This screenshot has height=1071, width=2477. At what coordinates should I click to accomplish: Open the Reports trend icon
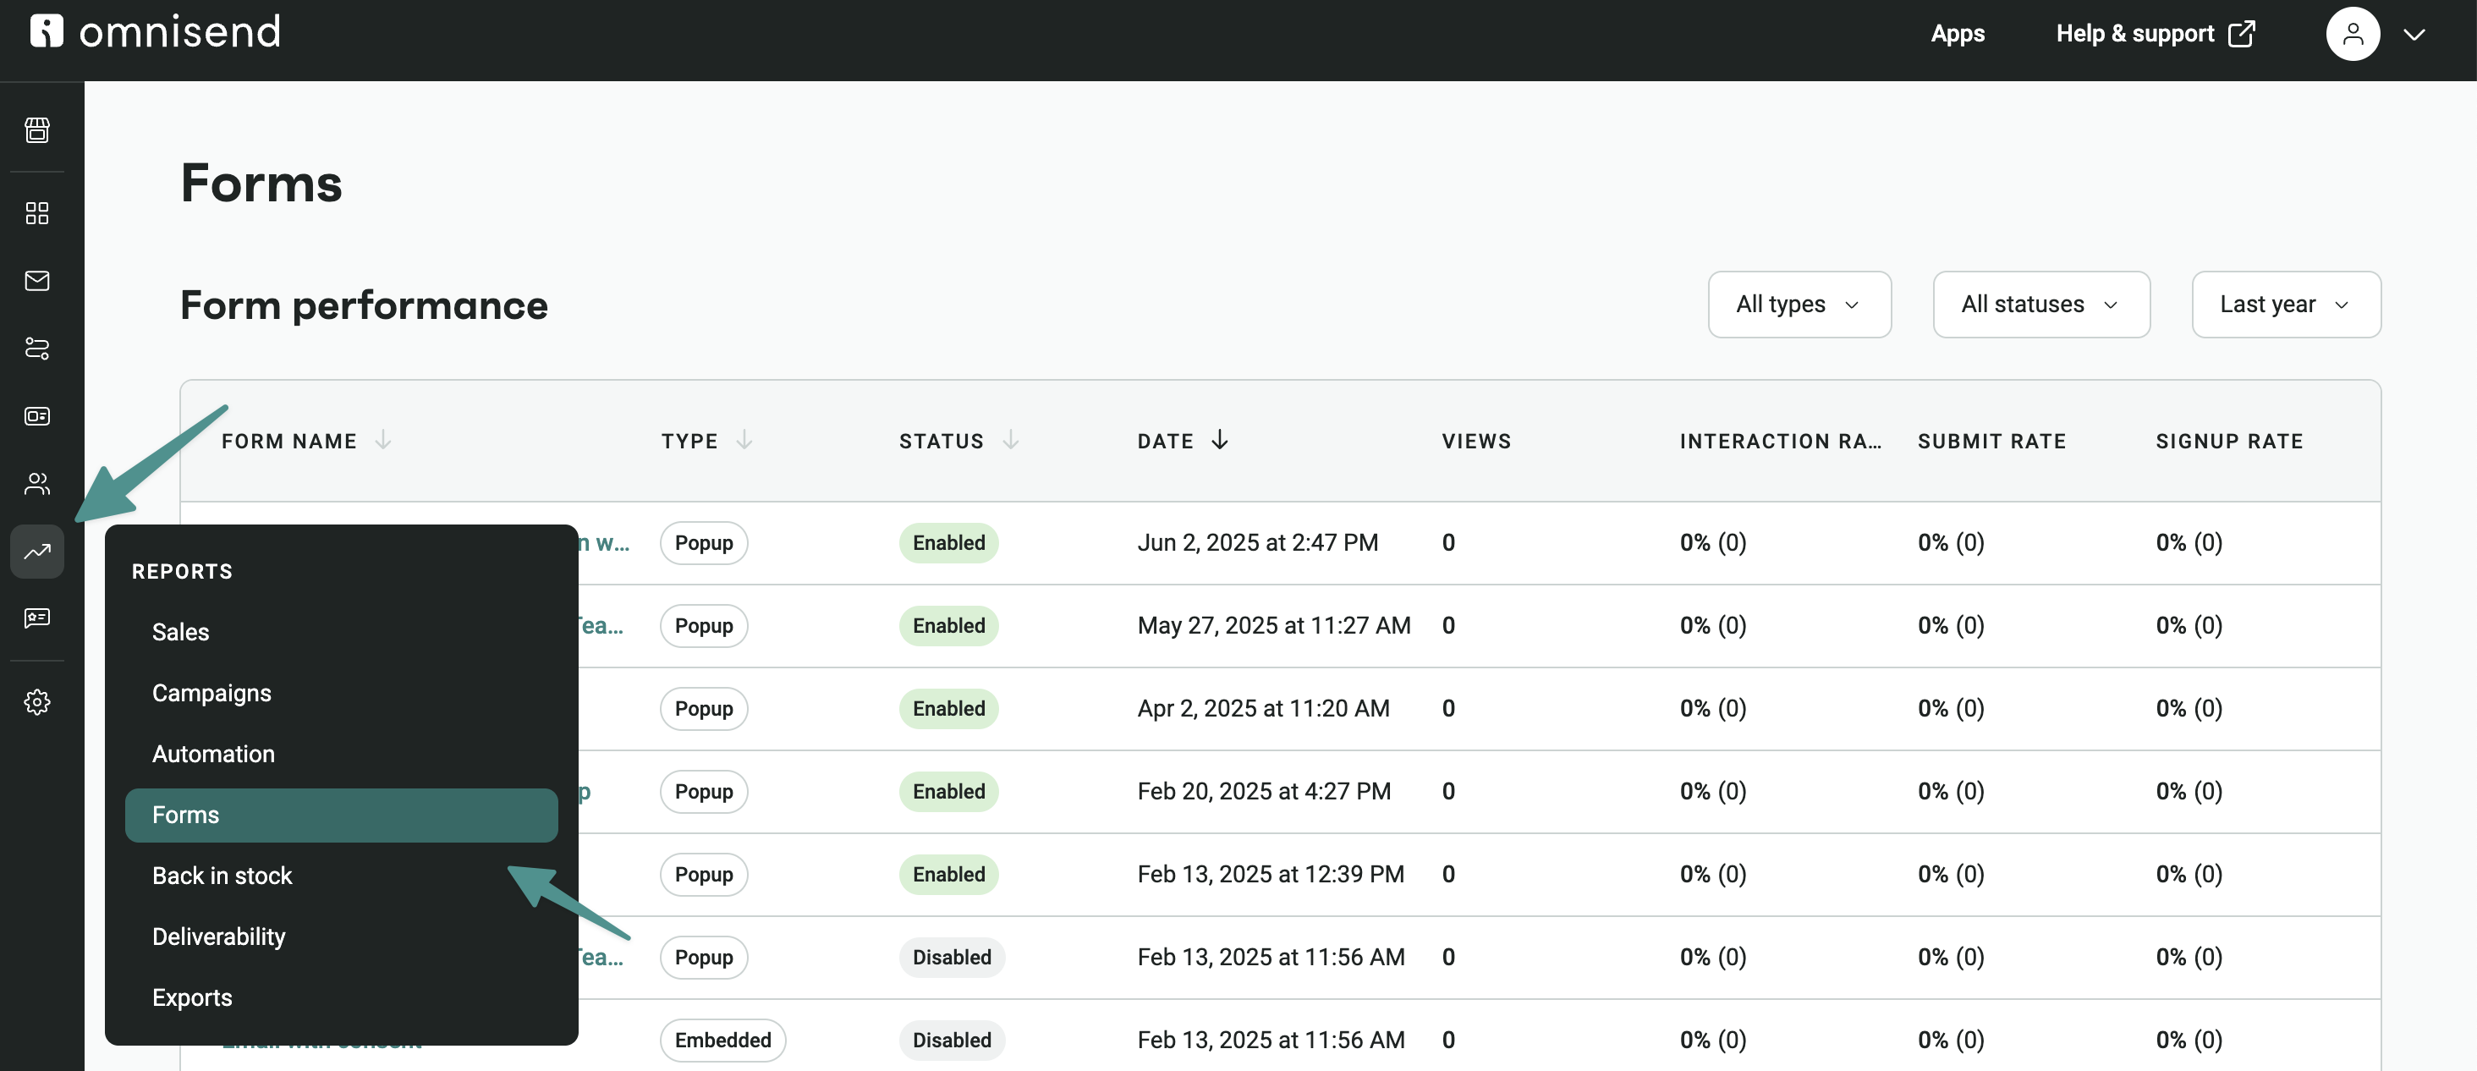pyautogui.click(x=36, y=551)
